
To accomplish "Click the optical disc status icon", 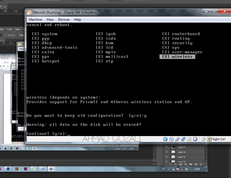I will pyautogui.click(x=171, y=139).
